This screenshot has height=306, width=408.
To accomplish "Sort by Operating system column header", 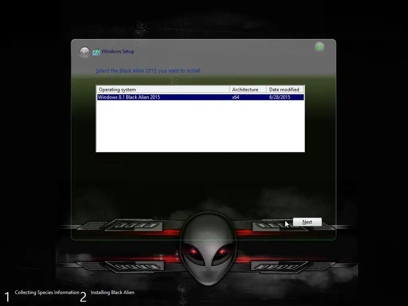I will (163, 90).
